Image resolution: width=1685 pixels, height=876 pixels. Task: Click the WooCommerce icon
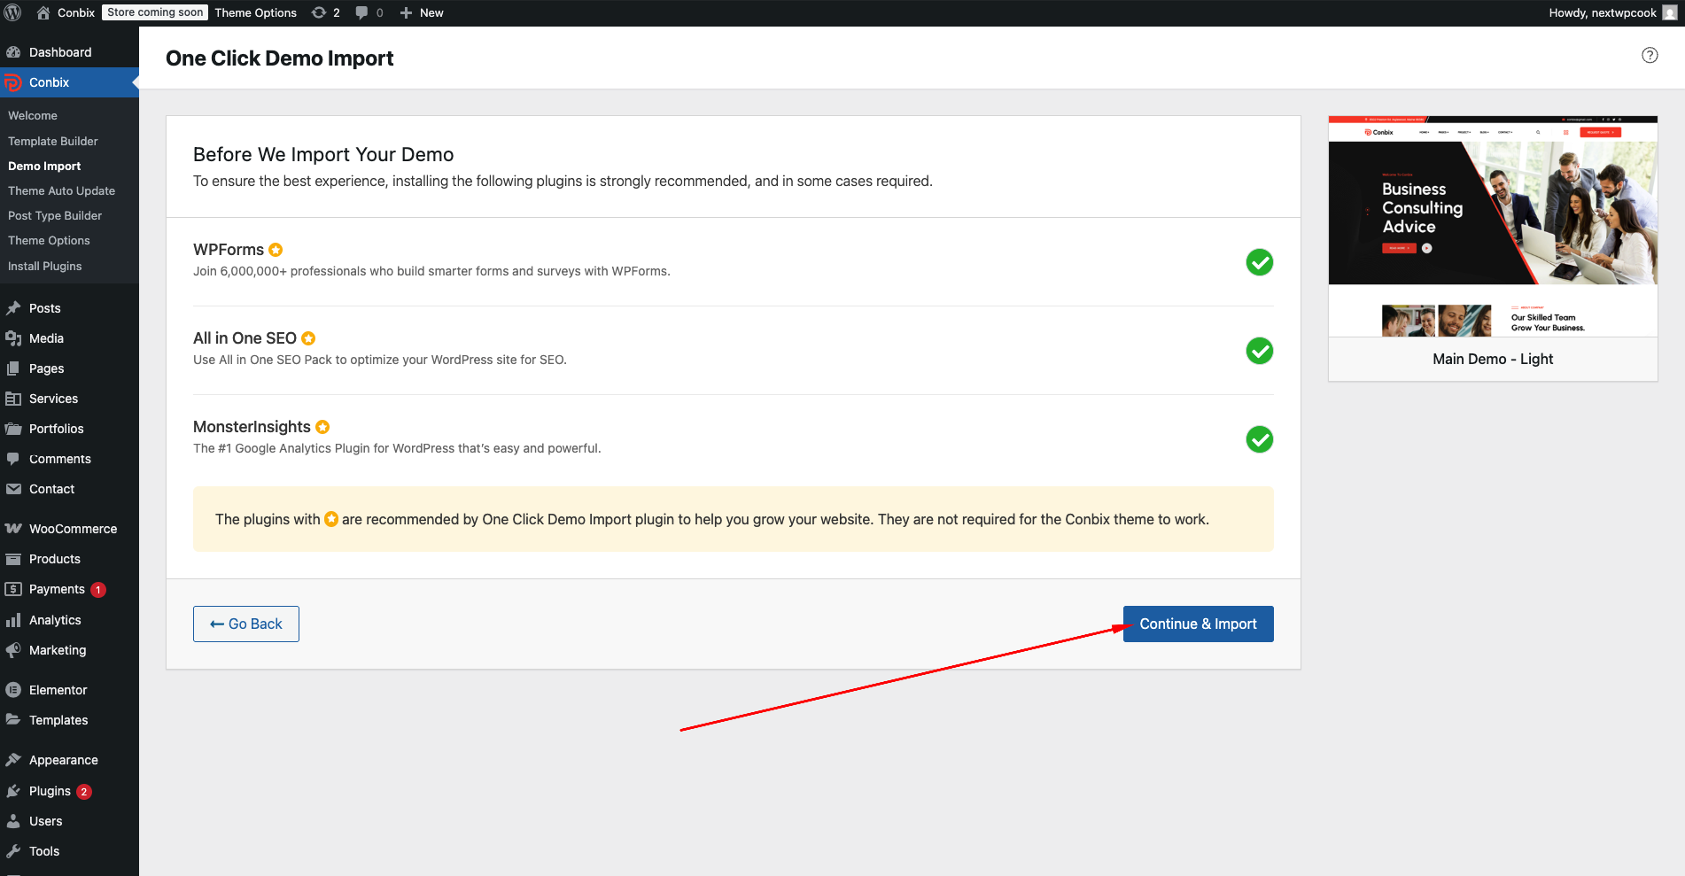(x=13, y=529)
